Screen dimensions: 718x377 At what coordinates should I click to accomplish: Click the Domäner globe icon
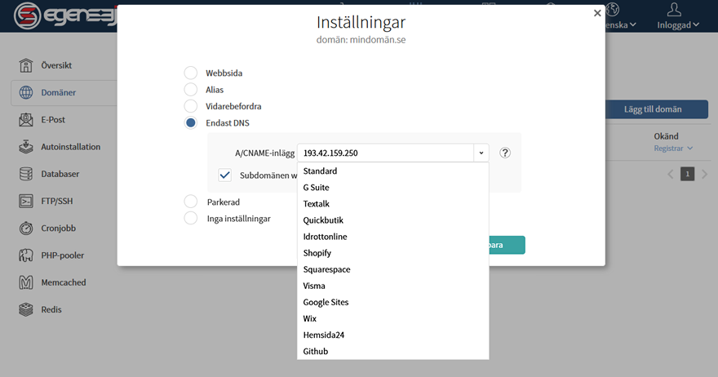pos(25,92)
